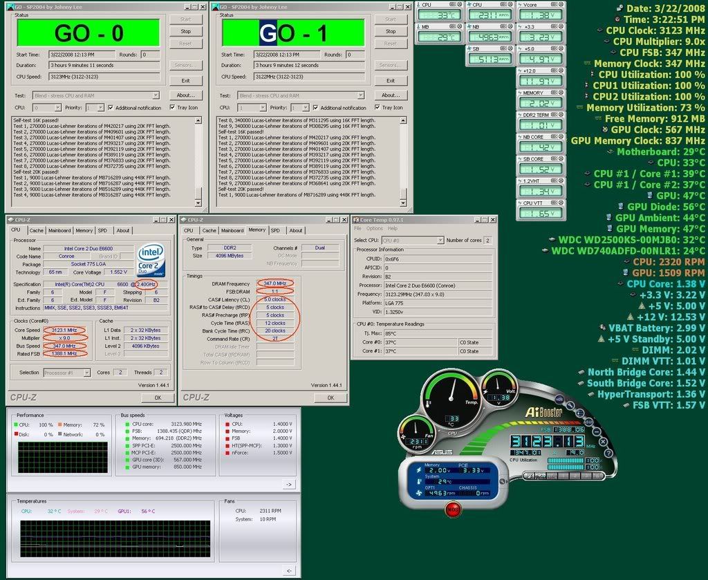Click 'HyperTransport: 1.36 V' desktop readout

click(x=651, y=394)
